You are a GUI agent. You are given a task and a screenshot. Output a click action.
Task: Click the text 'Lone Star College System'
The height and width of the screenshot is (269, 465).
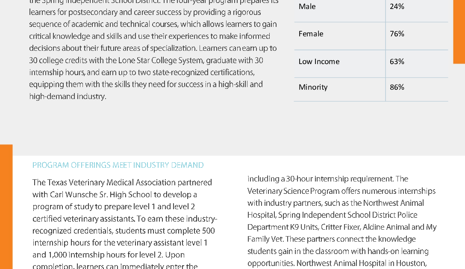coord(160,61)
